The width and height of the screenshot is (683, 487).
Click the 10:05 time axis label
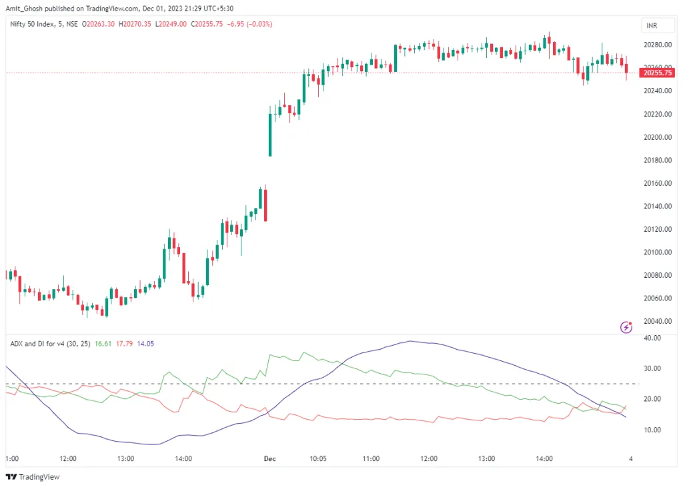317,458
